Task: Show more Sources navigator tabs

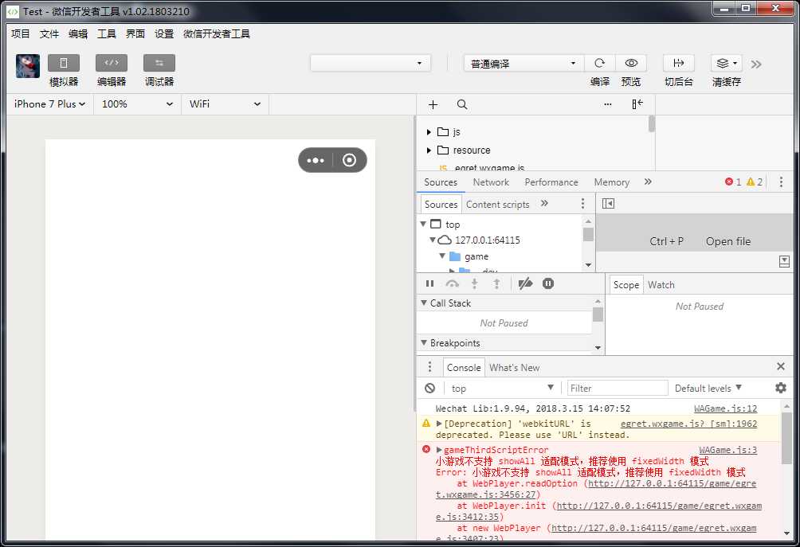Action: (x=544, y=203)
